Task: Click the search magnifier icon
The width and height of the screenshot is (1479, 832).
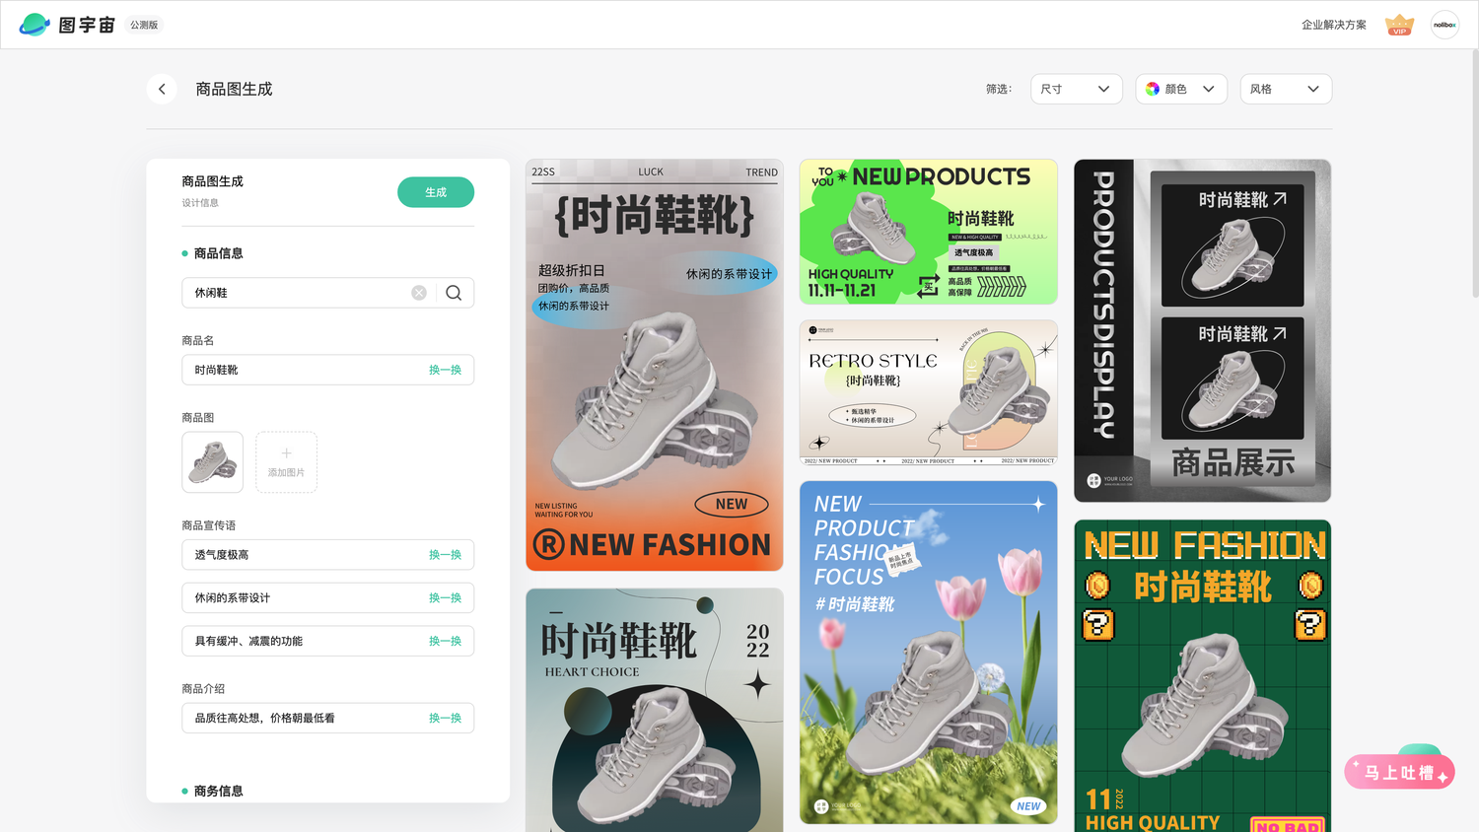Action: pos(454,293)
